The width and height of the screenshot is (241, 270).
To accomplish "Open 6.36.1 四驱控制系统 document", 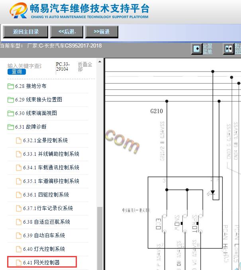I will tap(46, 195).
